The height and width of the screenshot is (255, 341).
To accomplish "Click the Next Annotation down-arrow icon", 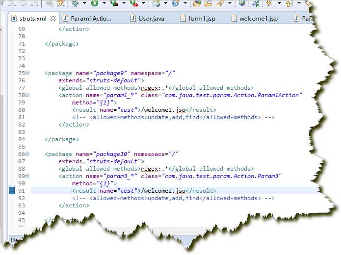I will [x=269, y=3].
